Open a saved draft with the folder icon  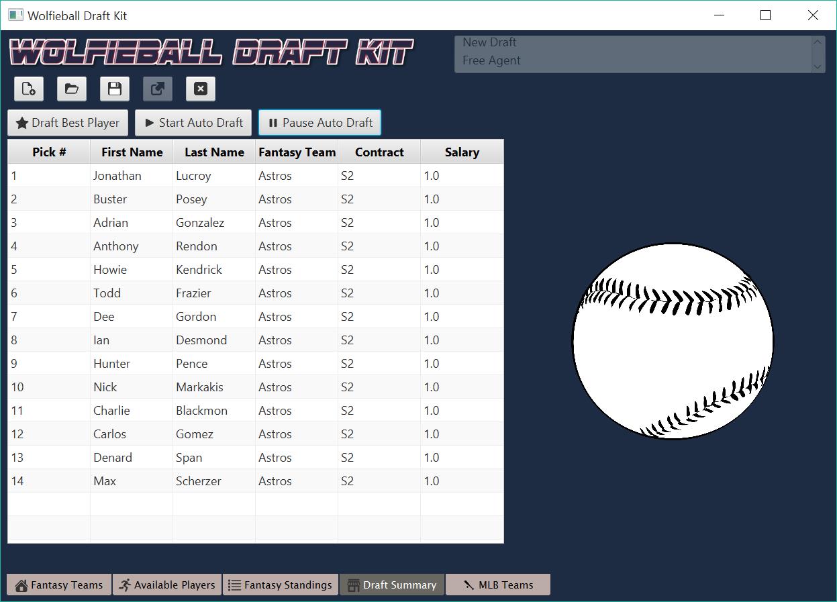coord(71,89)
